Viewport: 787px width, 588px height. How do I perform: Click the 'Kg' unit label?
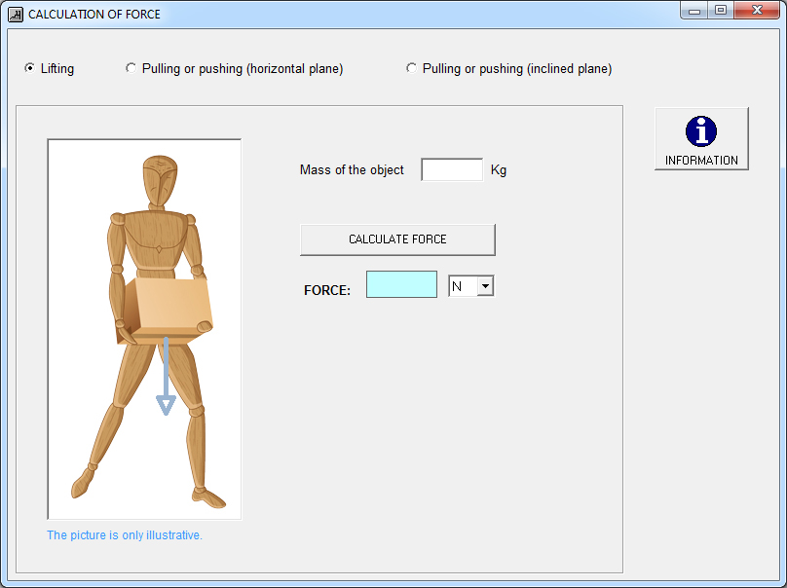(x=499, y=170)
